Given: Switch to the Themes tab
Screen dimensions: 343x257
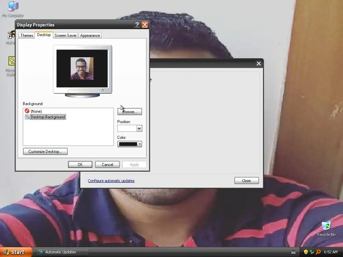Looking at the screenshot, I should coord(27,35).
